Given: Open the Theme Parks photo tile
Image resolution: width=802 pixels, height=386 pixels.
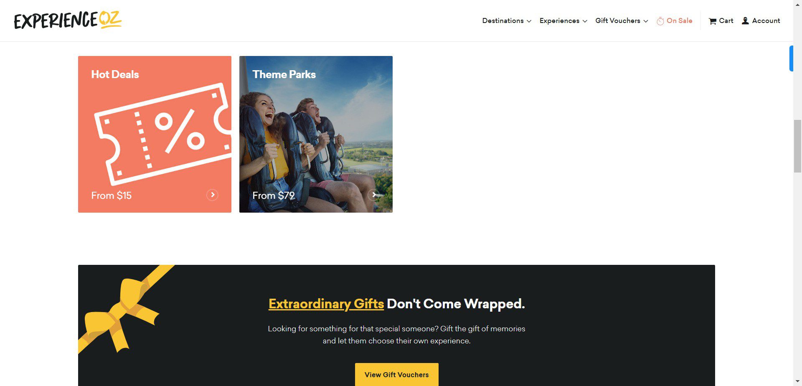Looking at the screenshot, I should pyautogui.click(x=316, y=134).
